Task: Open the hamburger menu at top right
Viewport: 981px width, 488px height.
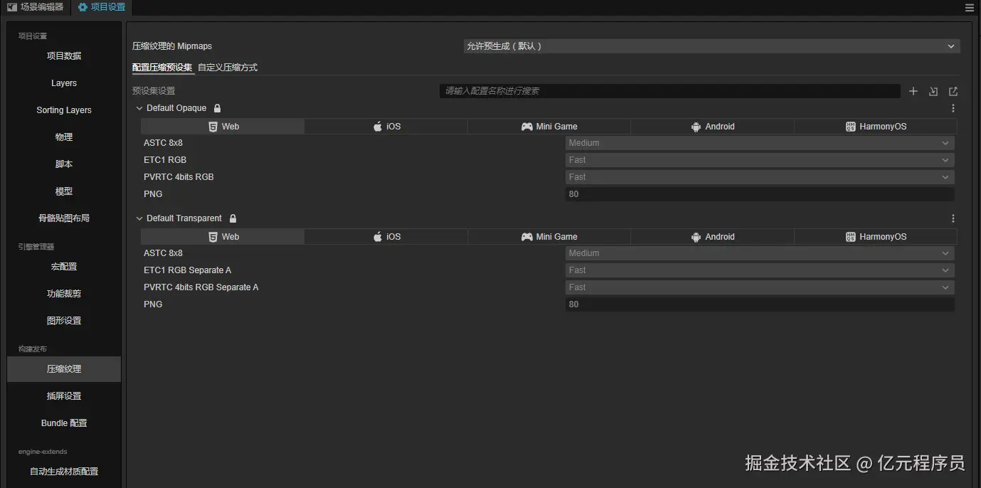Action: coord(970,7)
